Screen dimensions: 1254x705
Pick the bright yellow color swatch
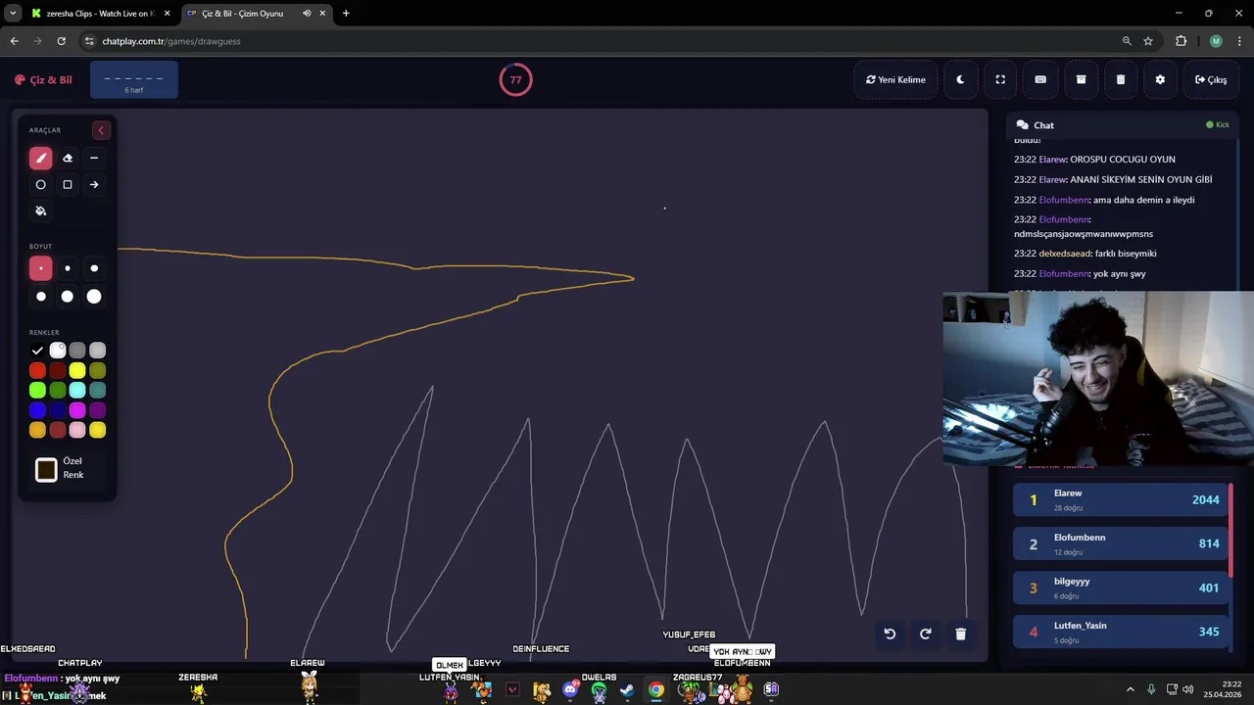(x=77, y=370)
